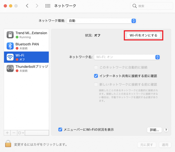Click the 元に戻す button
The height and width of the screenshot is (152, 175).
coord(147,145)
